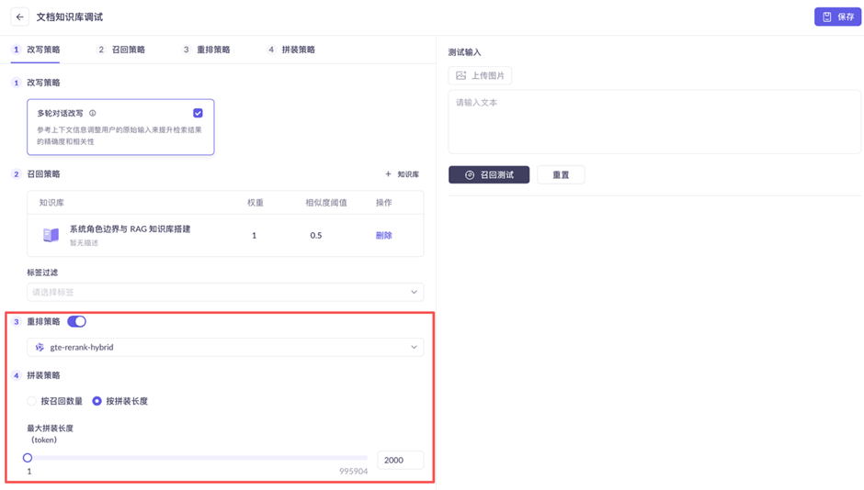Image resolution: width=864 pixels, height=490 pixels.
Task: Turn off the 重排策略 toggle switch
Action: tap(76, 321)
